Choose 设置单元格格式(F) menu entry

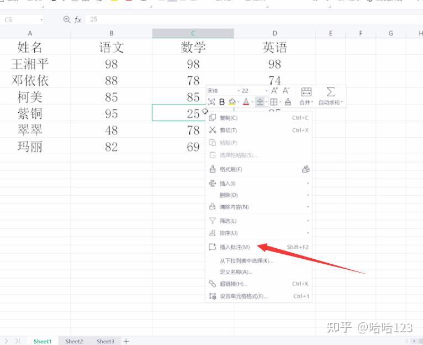[258, 296]
